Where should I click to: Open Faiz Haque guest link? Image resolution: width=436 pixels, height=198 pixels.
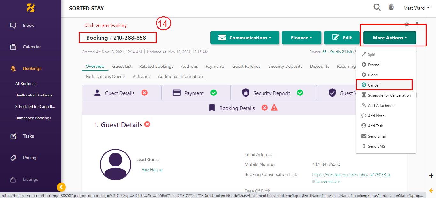click(x=152, y=170)
